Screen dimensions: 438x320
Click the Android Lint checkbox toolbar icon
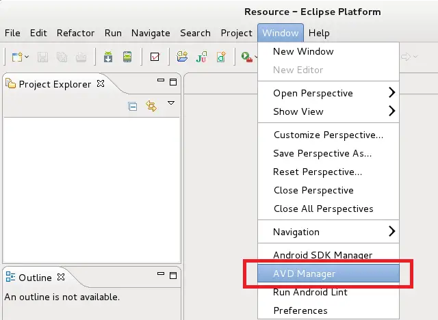(x=155, y=57)
